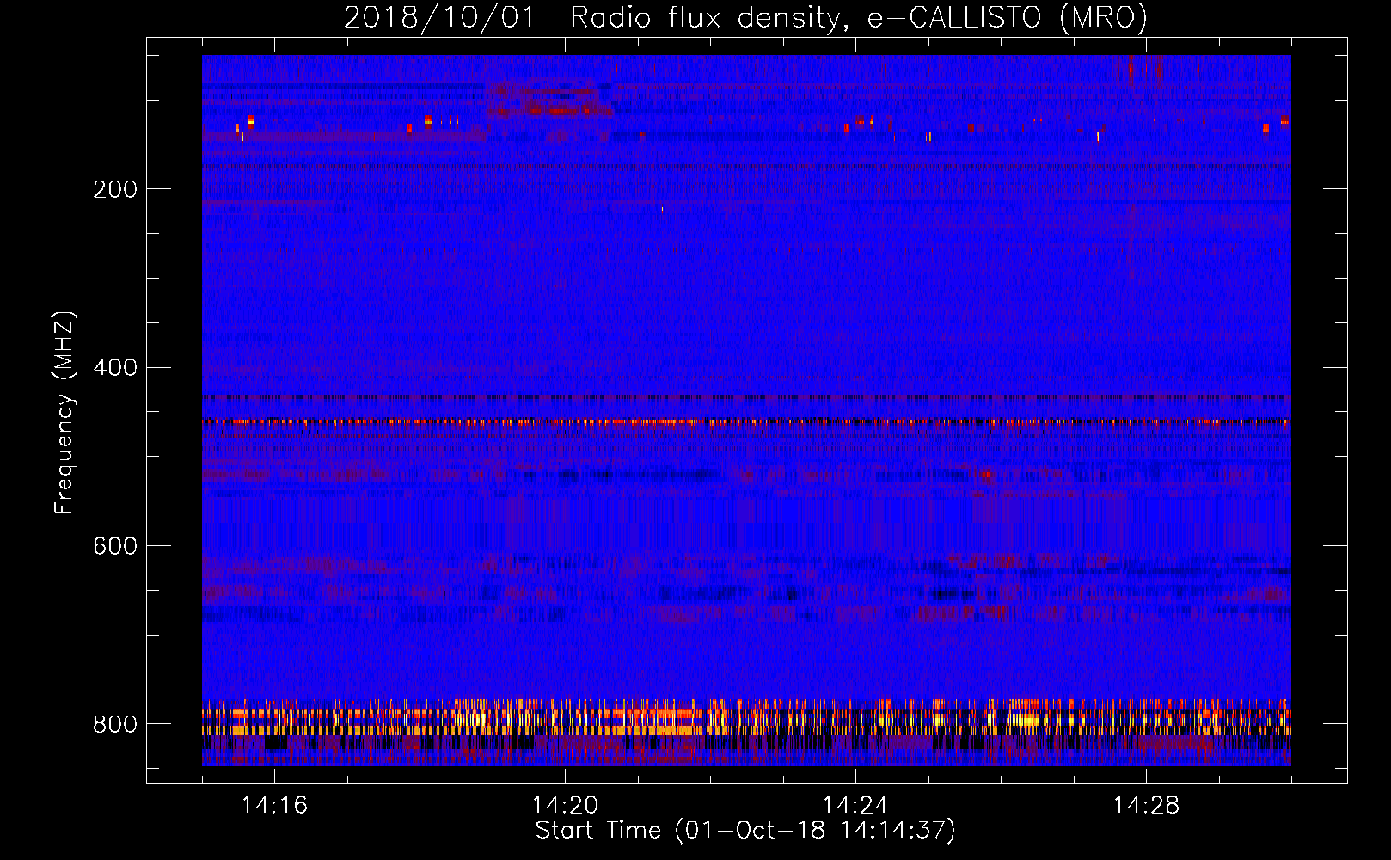Click the 600 frequency tick label
1391x860 pixels.
click(x=115, y=547)
